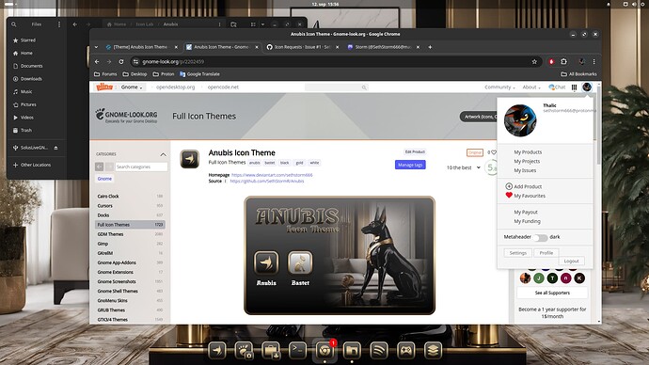
Task: Open the Chrome extensions puzzle icon
Action: click(x=563, y=62)
